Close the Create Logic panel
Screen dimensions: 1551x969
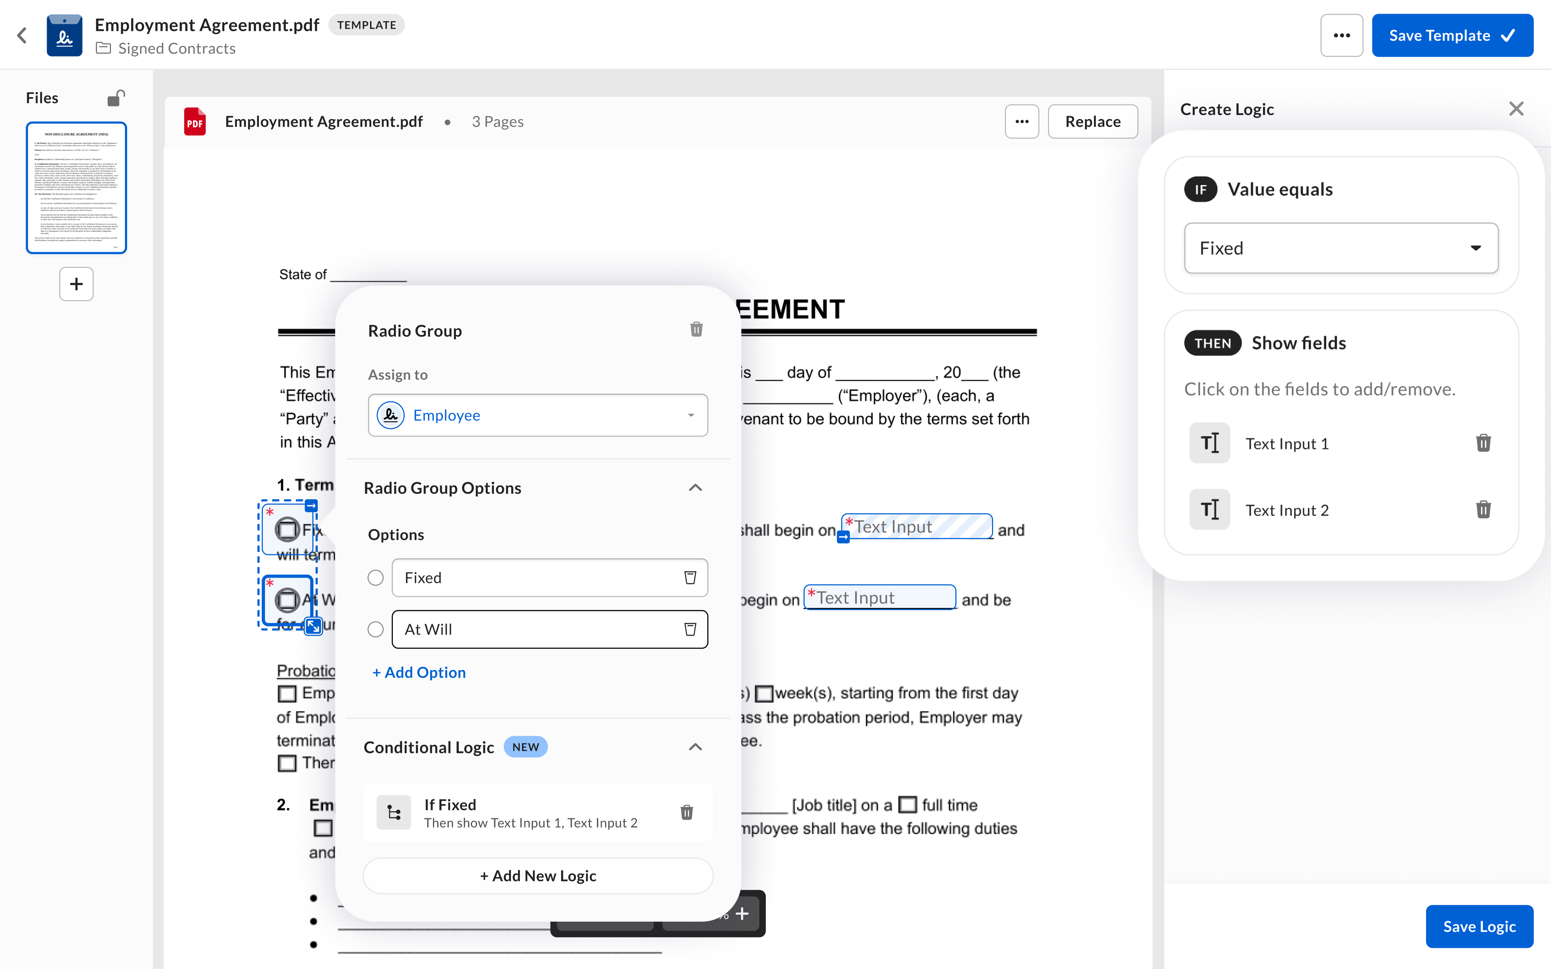tap(1516, 109)
